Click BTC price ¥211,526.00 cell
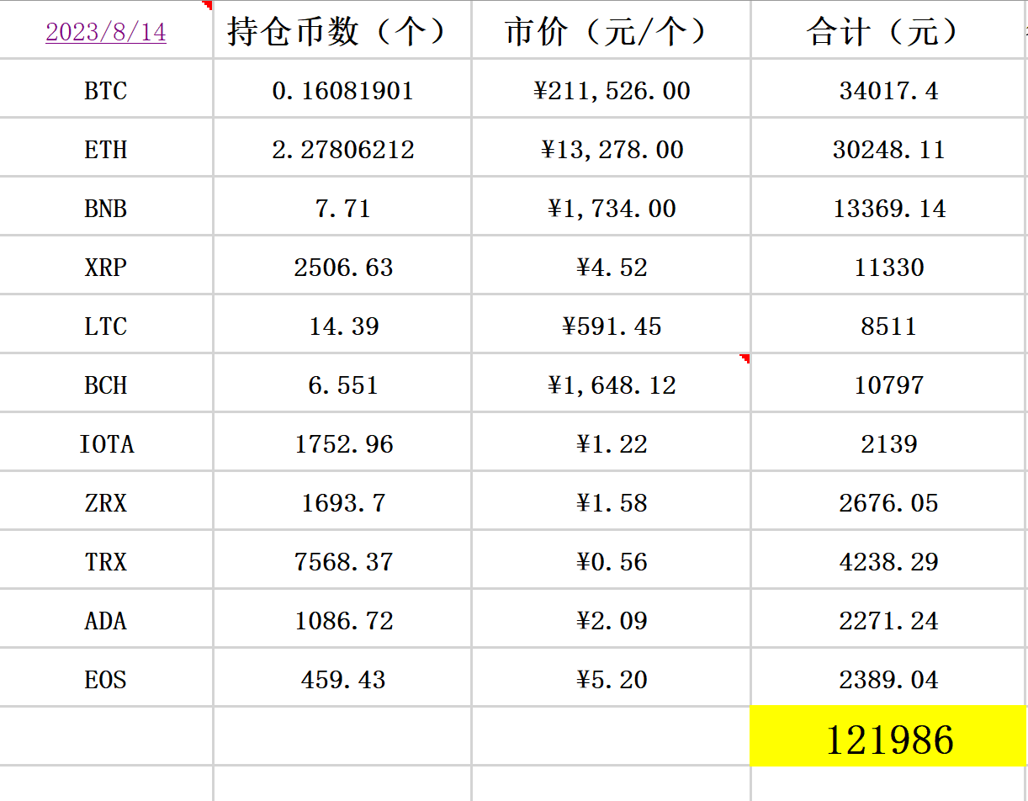1028x801 pixels. pos(611,88)
